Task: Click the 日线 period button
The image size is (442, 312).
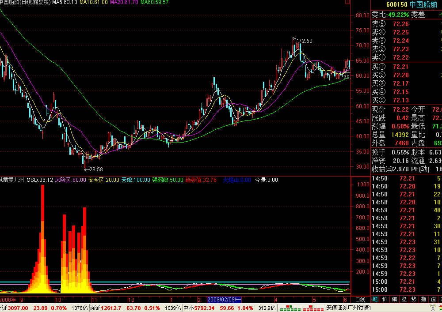Action: point(360,299)
